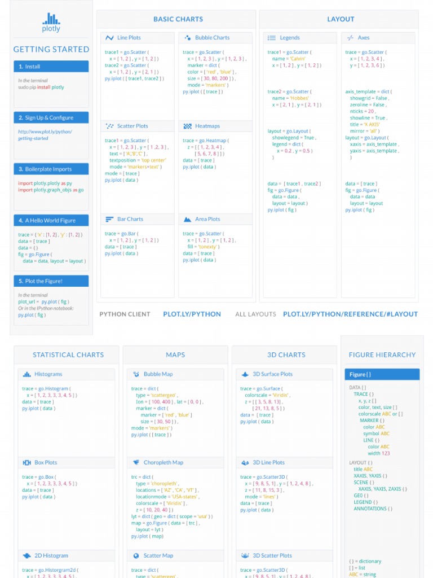Open PLOT.LY/PYTHON/REFERENCE/#LAYOUT link
Image resolution: width=433 pixels, height=578 pixels.
(x=351, y=314)
